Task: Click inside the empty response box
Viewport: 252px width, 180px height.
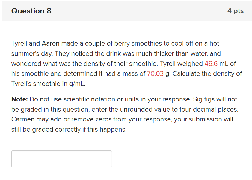Action: click(x=61, y=159)
